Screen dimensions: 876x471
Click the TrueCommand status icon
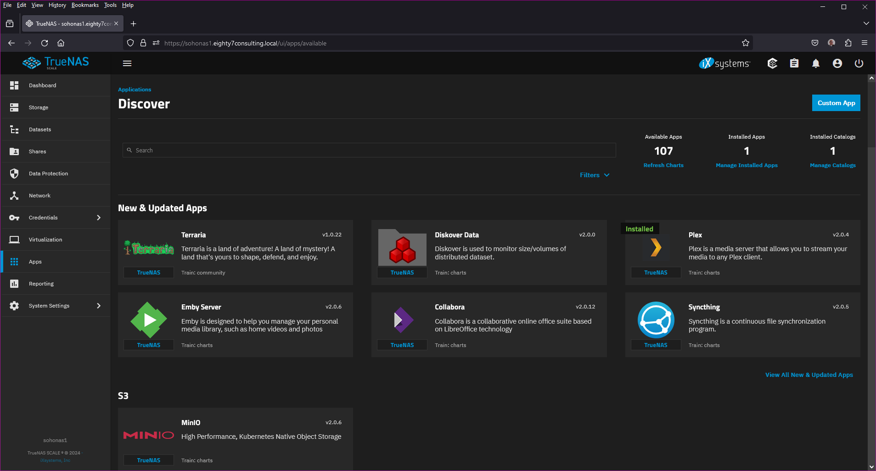(x=772, y=63)
